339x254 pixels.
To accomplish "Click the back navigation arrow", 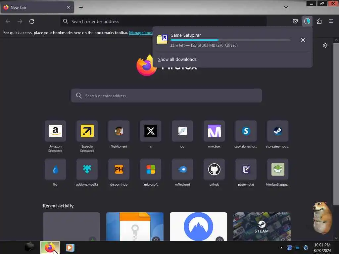I will pos(8,21).
